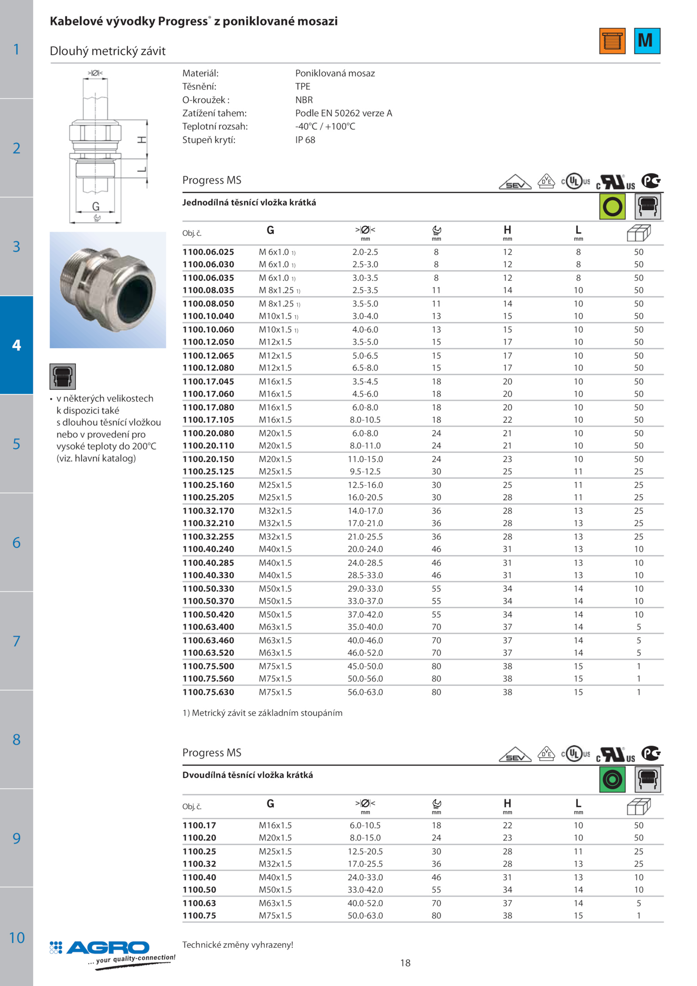Viewport: 697px width, 986px height.
Task: Click the cRUus recognized mark above the Jednodílná table
Action: pyautogui.click(x=616, y=182)
